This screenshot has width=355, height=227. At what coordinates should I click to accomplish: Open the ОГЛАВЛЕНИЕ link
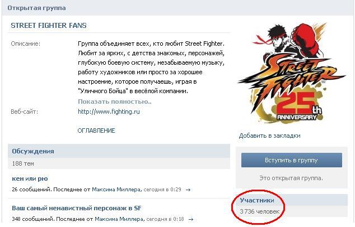point(96,131)
